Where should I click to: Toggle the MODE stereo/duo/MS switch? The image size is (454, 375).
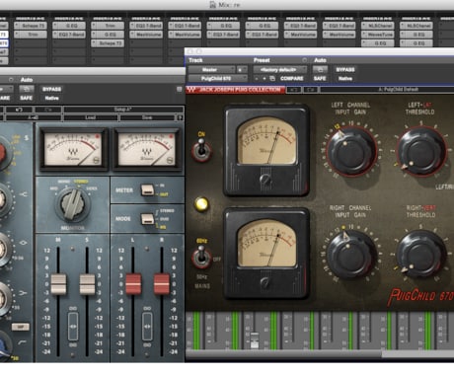(x=147, y=219)
